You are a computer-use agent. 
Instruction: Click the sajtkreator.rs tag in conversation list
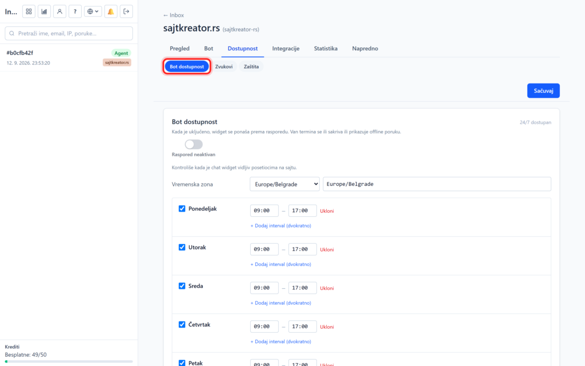(117, 62)
